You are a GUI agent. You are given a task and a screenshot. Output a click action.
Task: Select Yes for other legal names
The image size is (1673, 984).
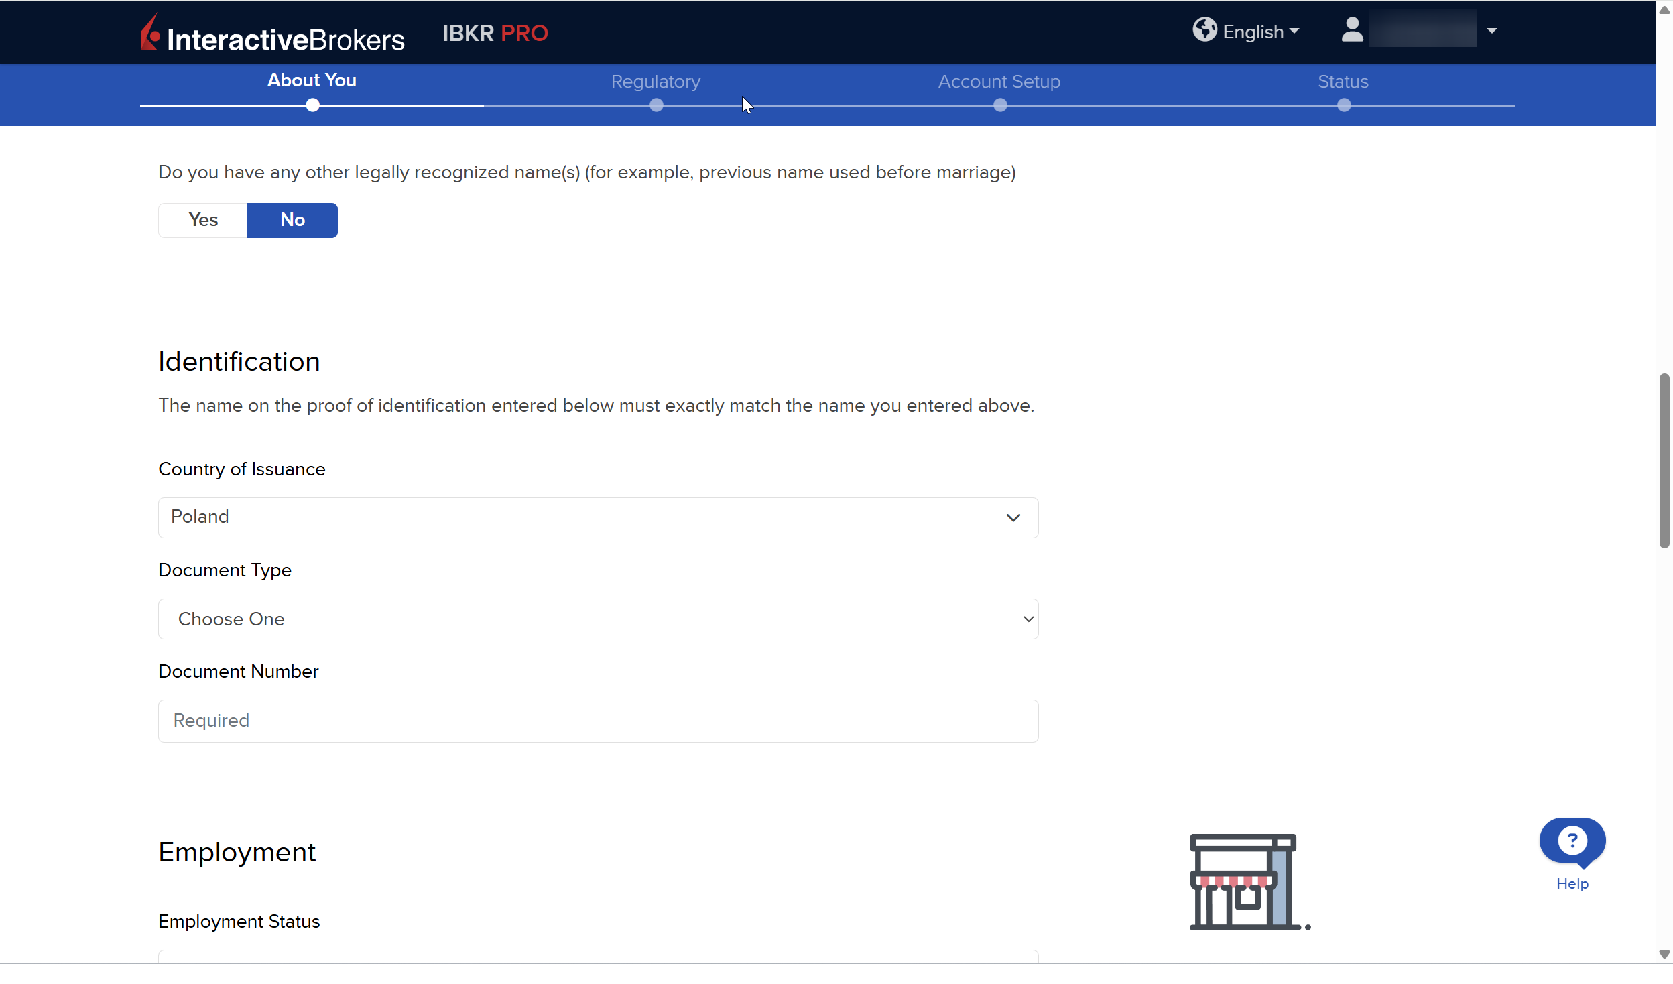point(203,220)
